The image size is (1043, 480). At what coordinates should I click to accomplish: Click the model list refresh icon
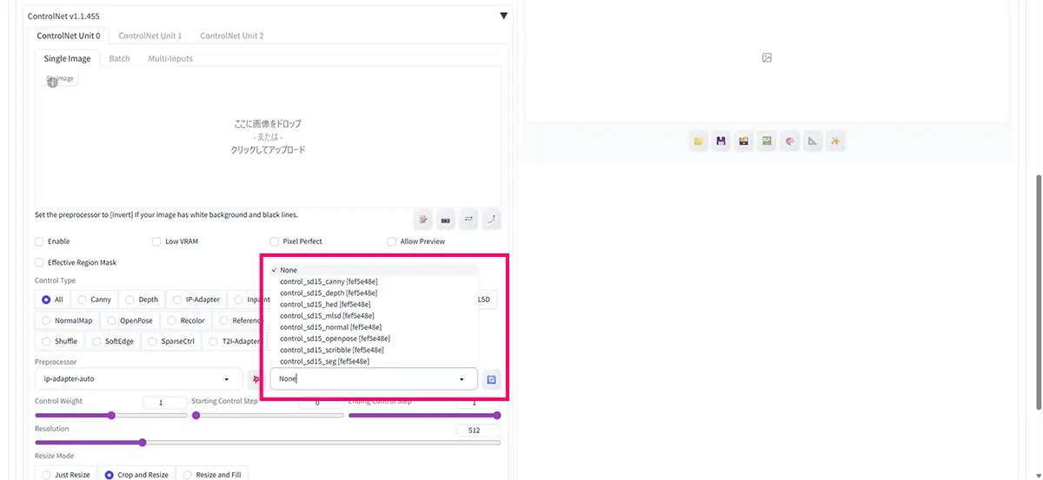coord(491,379)
